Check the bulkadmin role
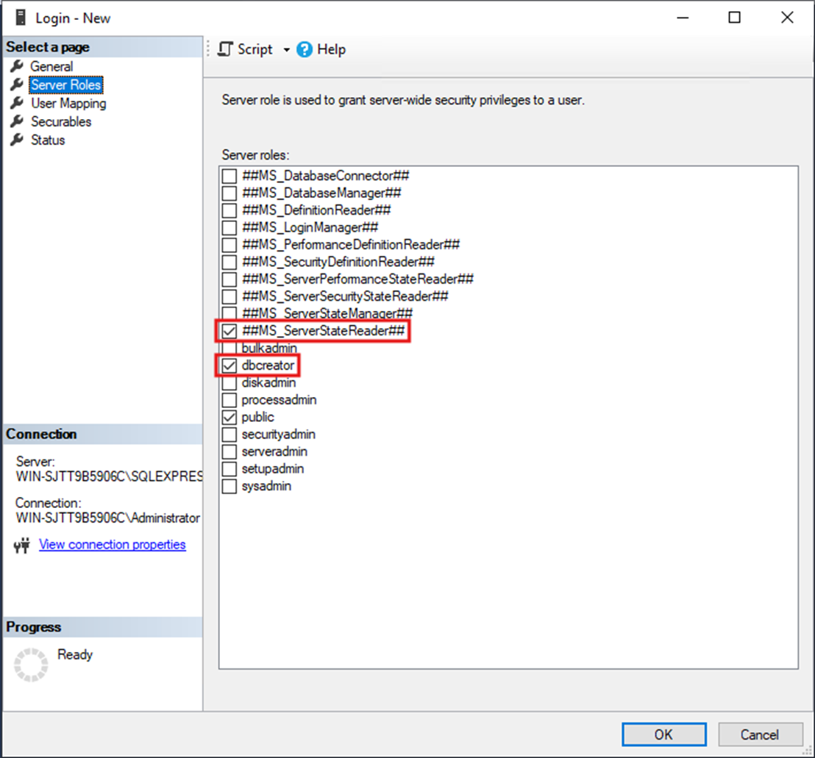The image size is (815, 758). [x=229, y=348]
